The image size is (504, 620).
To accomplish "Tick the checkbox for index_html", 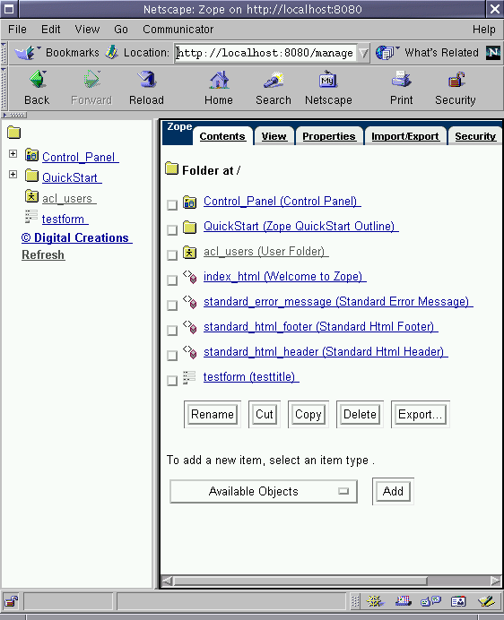I will [x=172, y=280].
